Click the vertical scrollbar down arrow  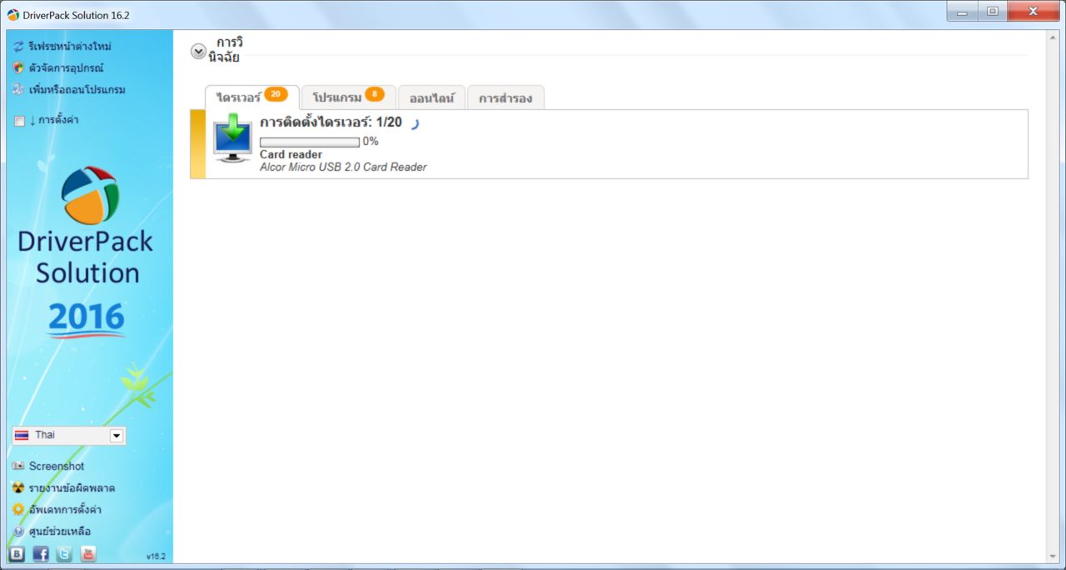coord(1052,556)
